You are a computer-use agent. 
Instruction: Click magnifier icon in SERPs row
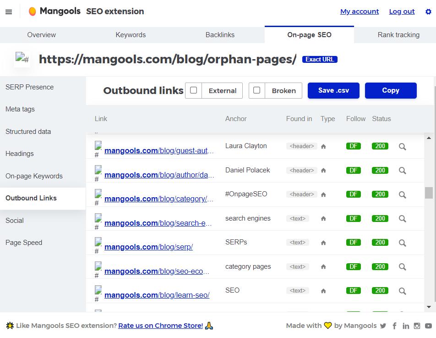(403, 243)
